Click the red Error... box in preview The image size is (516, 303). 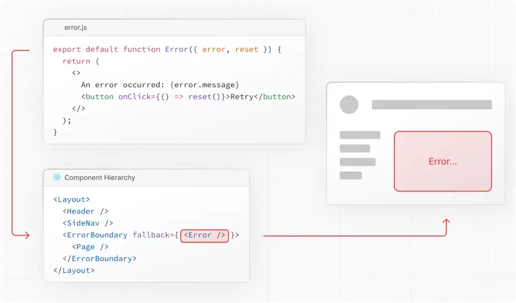click(443, 161)
